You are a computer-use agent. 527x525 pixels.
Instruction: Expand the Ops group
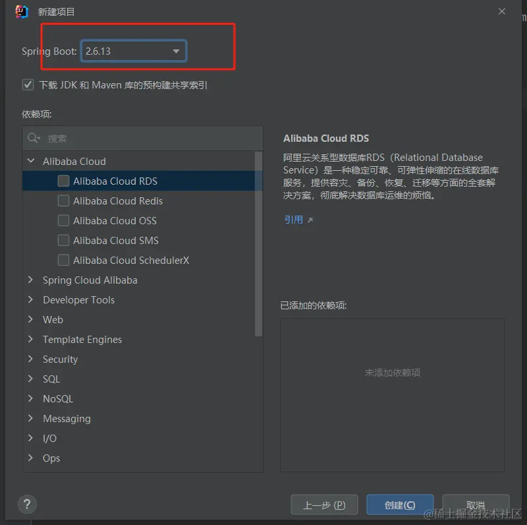click(x=30, y=458)
